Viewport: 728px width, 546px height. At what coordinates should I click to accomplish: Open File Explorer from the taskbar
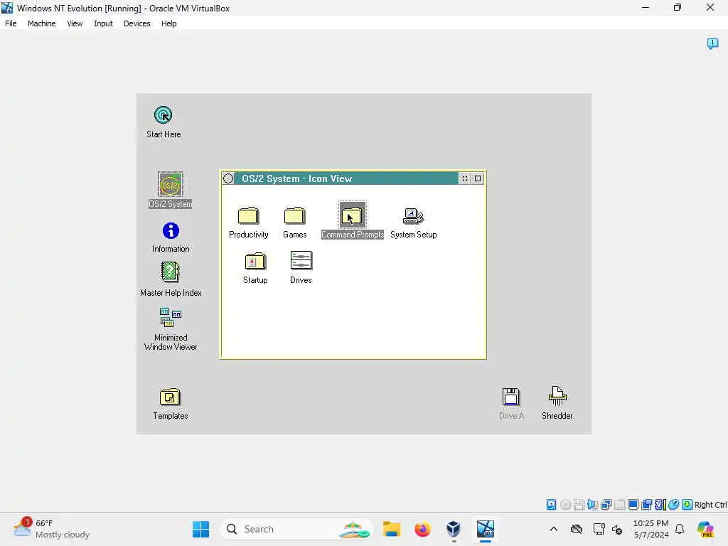point(392,529)
